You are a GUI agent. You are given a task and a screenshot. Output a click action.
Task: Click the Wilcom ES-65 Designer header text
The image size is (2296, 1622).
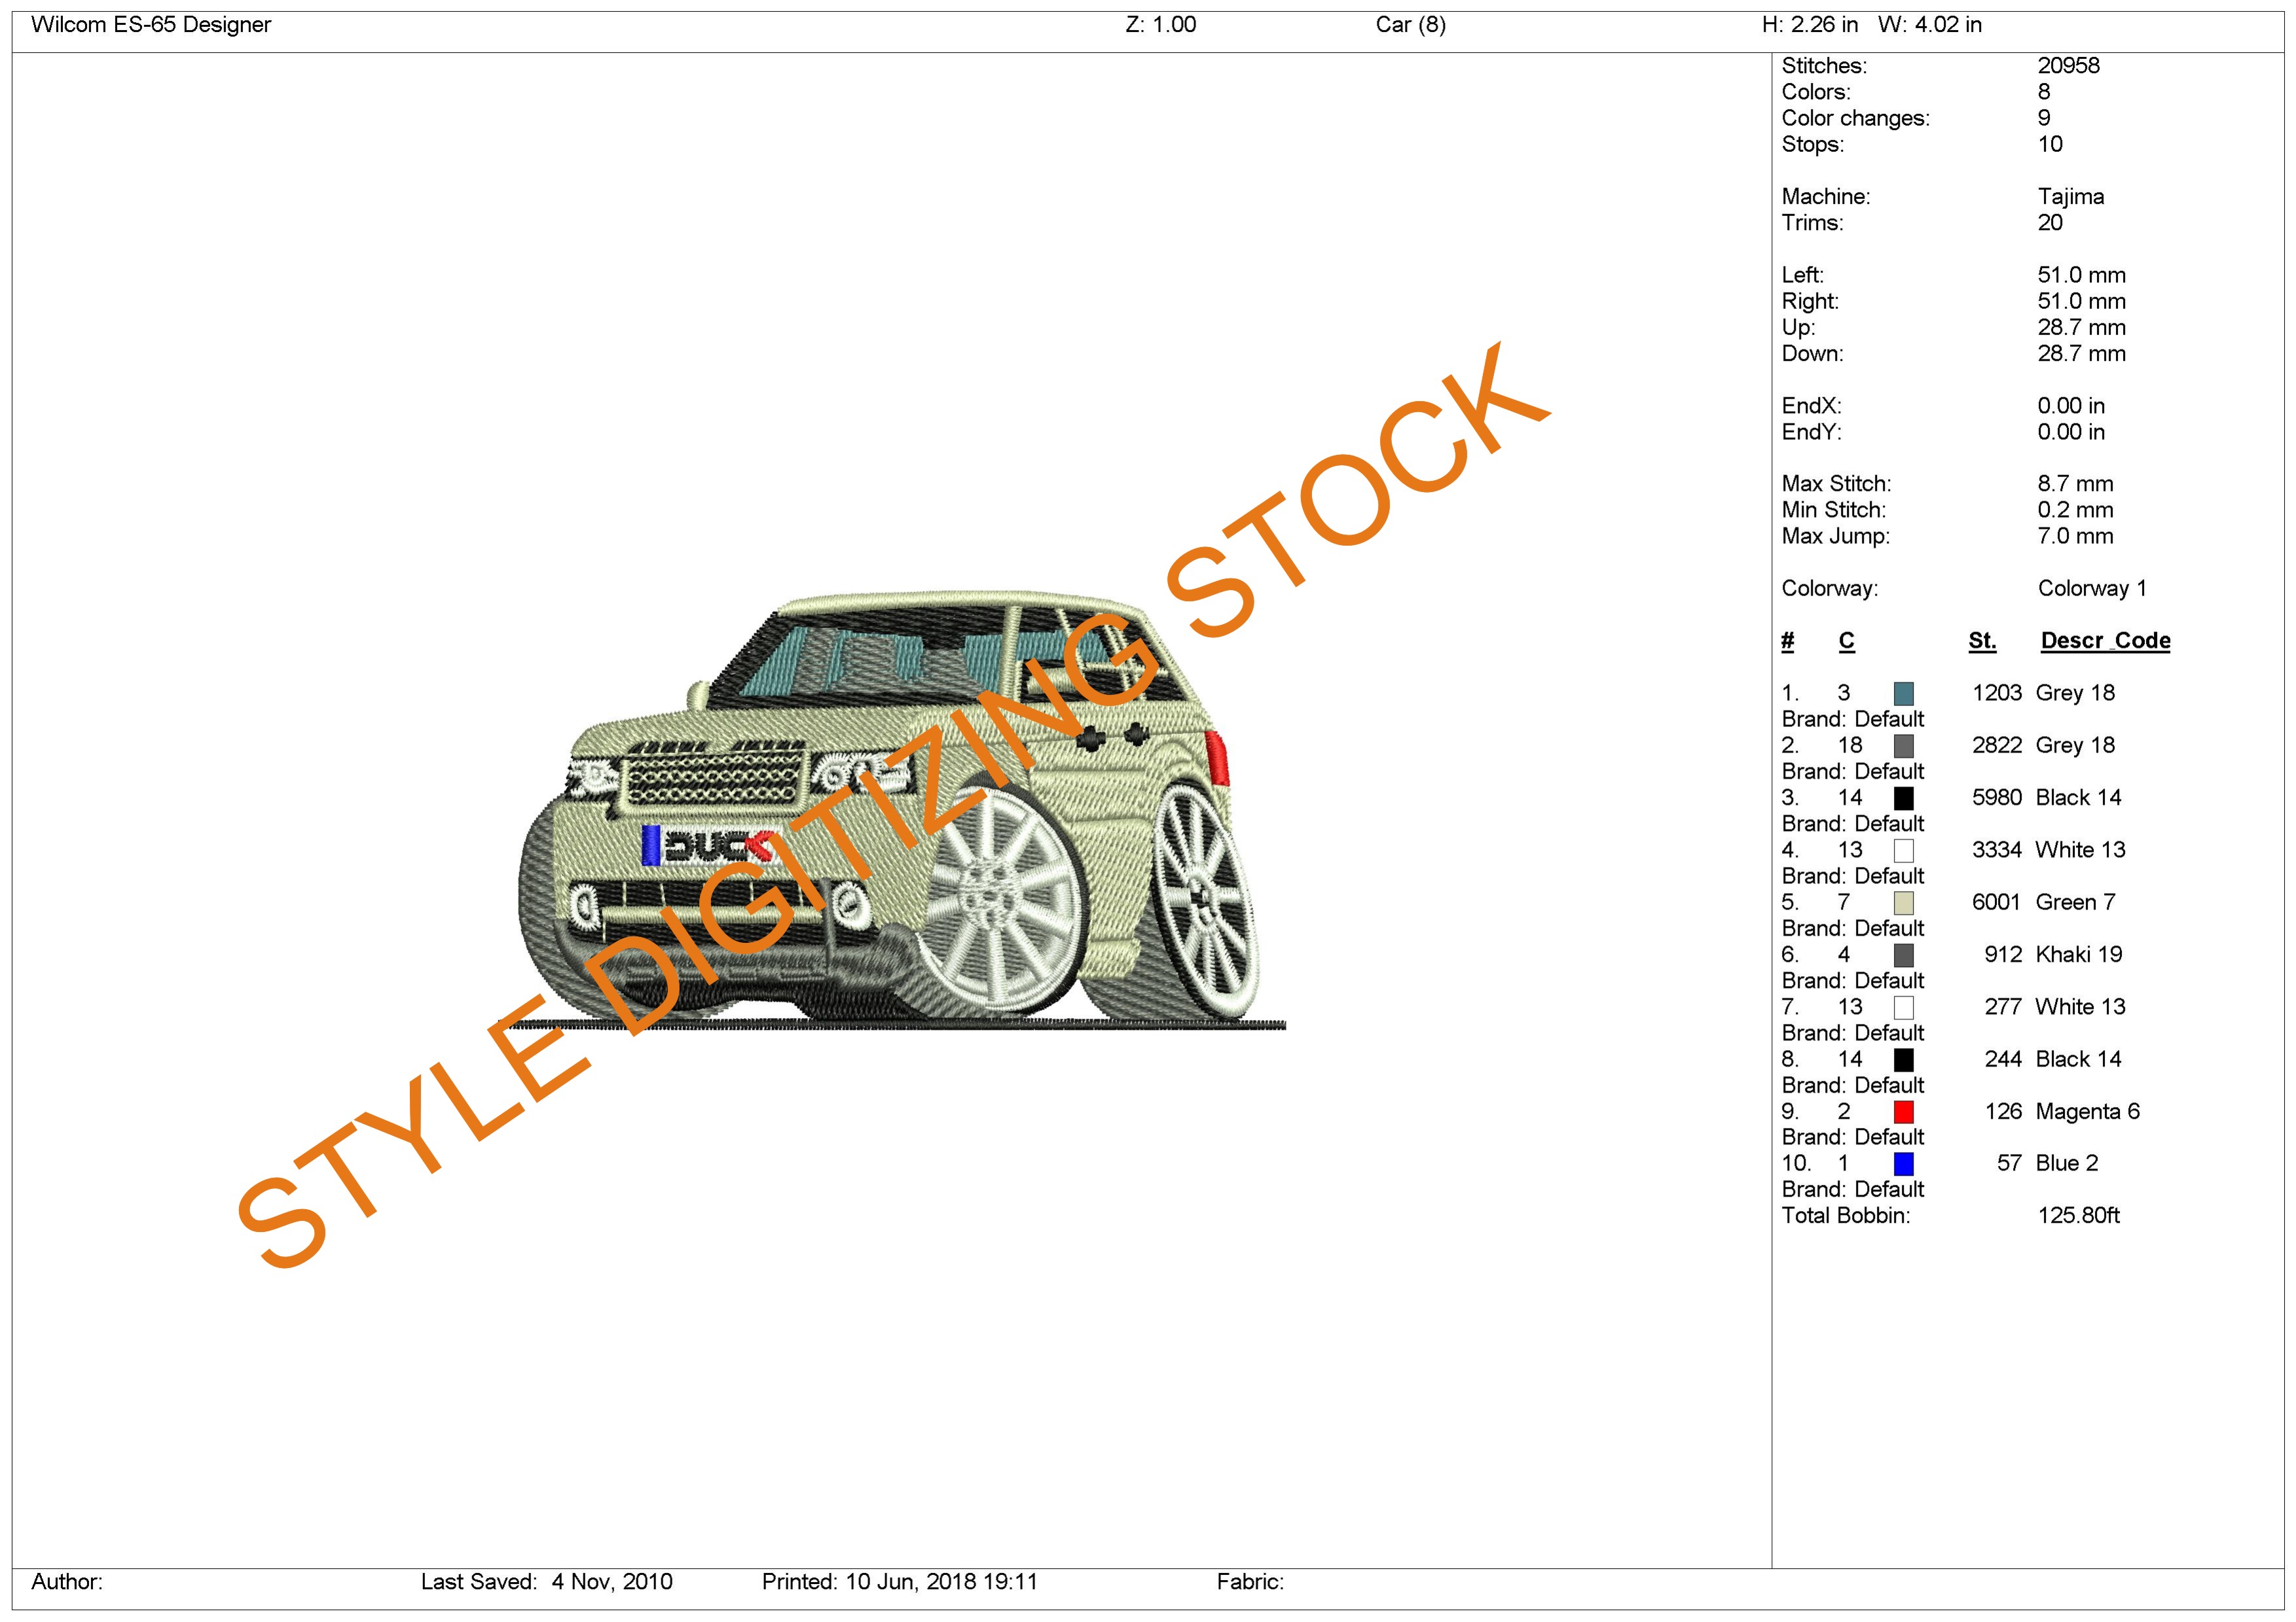click(151, 25)
